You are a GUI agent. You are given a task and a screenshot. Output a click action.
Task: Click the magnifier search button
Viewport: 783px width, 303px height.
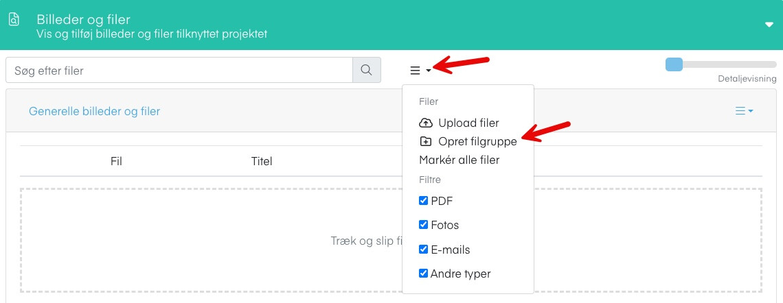click(x=367, y=71)
